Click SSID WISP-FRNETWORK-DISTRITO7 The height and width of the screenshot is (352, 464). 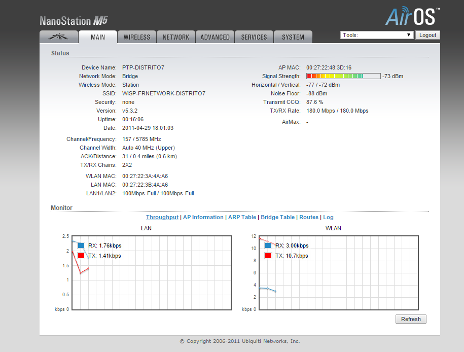tap(164, 93)
